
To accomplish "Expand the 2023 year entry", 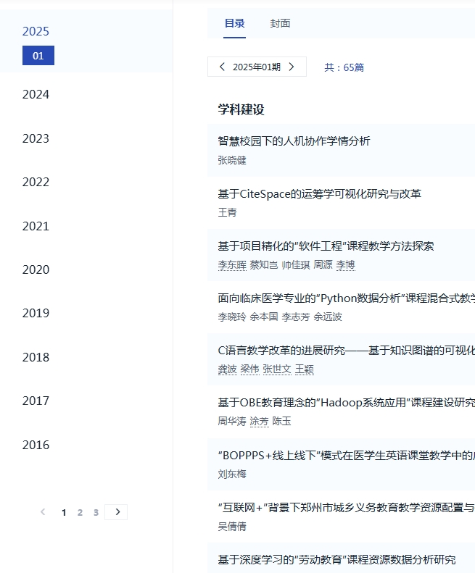I will tap(36, 138).
